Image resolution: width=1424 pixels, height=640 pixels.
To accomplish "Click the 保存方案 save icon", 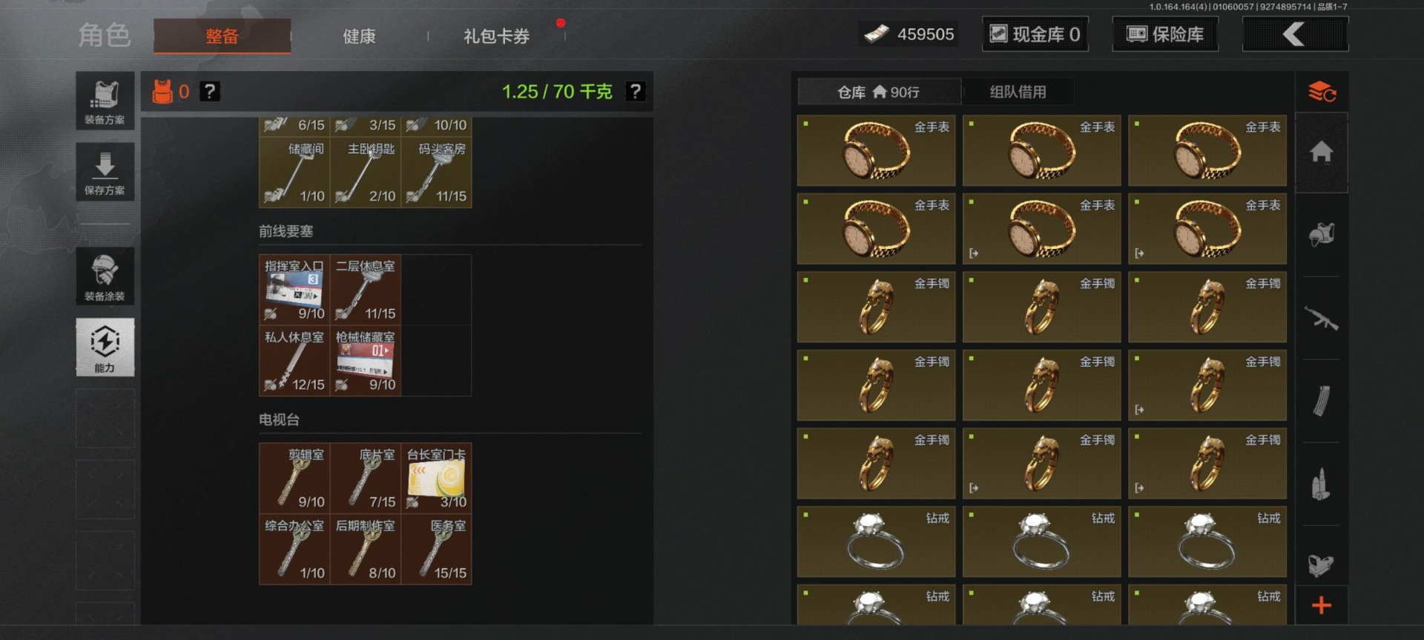I will tap(105, 172).
